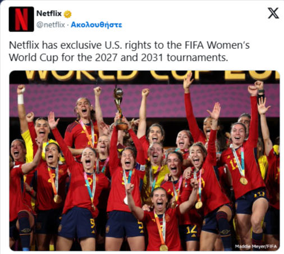This screenshot has height=254, width=284.
Task: Click the gold verified badge beside Netflix
Action: (x=68, y=14)
